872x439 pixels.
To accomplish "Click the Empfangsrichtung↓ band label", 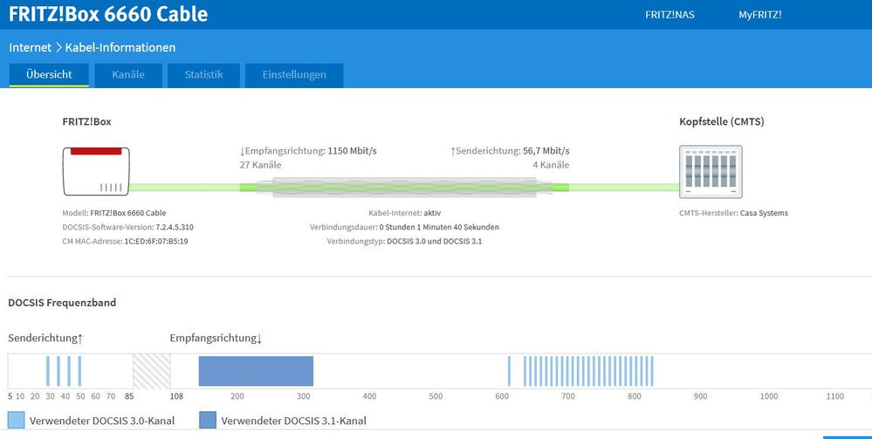I will click(x=216, y=339).
